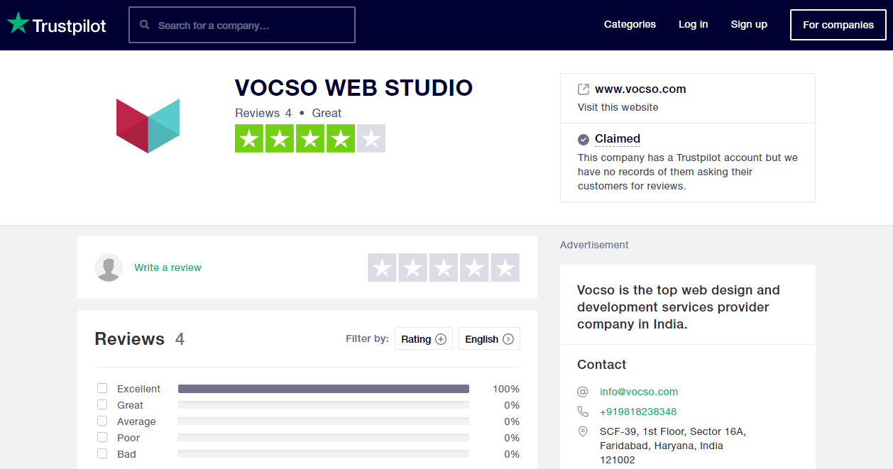Click the 100% value in the Excellent row
The image size is (893, 469).
tap(506, 389)
